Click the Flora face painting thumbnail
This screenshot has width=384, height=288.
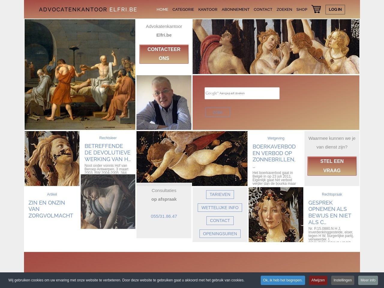pyautogui.click(x=276, y=214)
